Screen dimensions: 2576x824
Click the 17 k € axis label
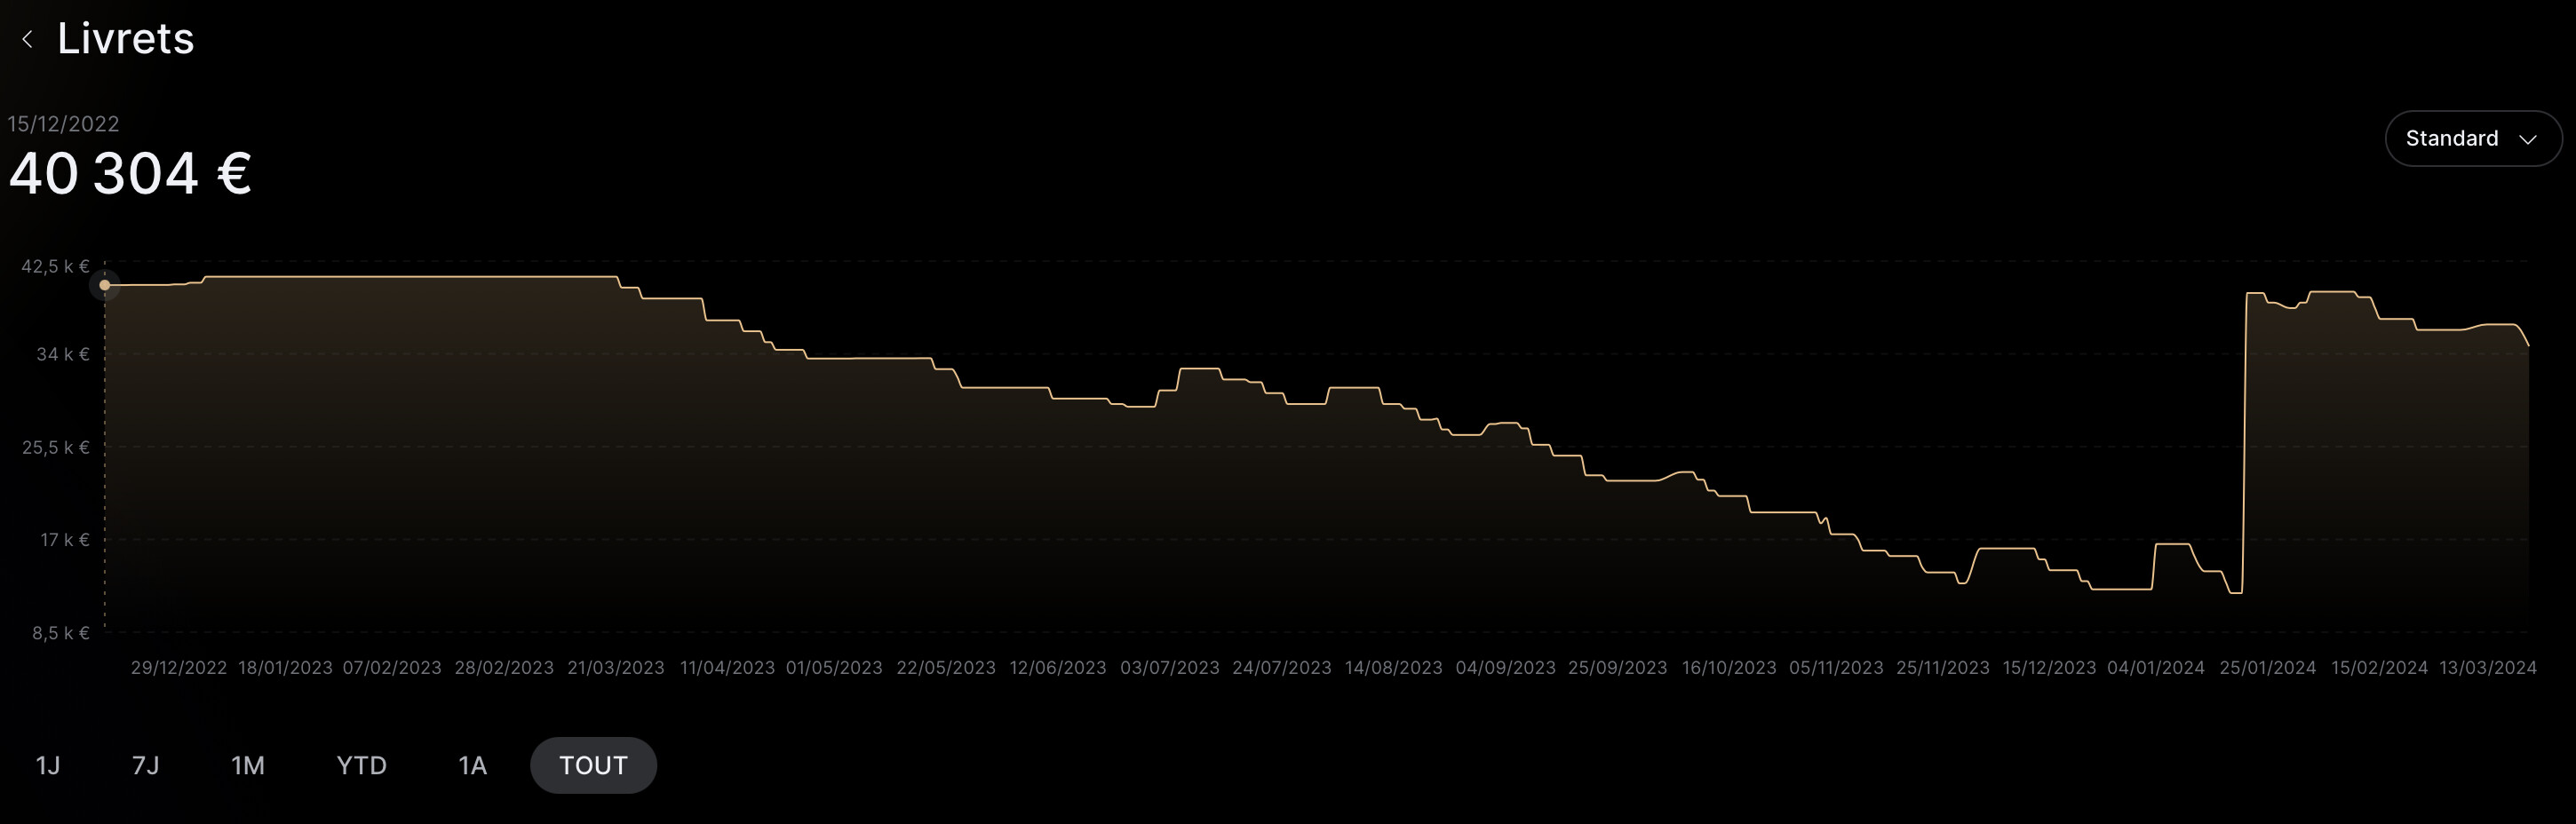tap(65, 539)
